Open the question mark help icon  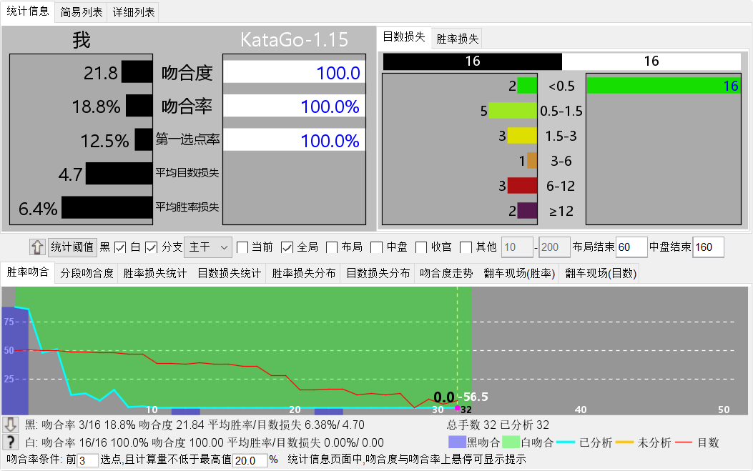coord(11,442)
